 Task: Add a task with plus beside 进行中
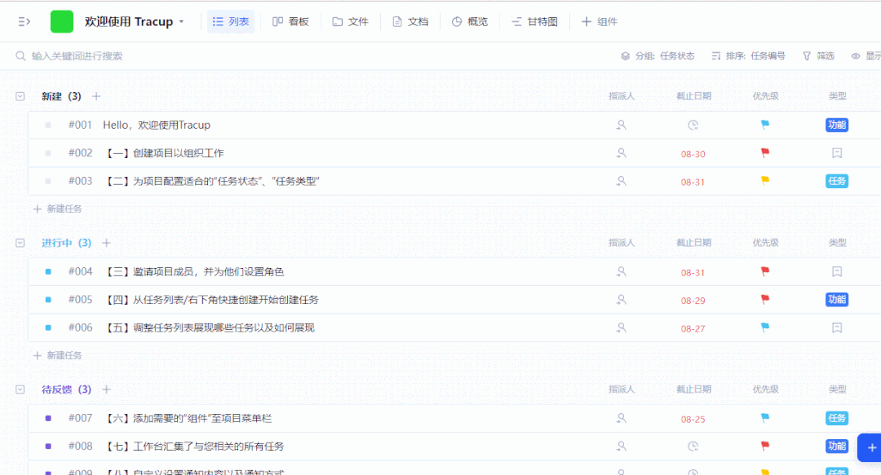tap(106, 243)
